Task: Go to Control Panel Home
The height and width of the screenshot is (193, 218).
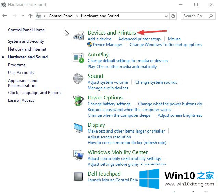Action: [26, 30]
